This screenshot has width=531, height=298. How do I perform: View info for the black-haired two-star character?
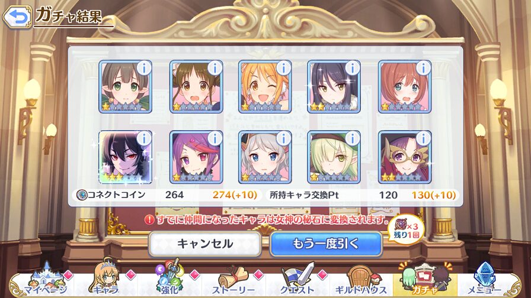tap(353, 69)
